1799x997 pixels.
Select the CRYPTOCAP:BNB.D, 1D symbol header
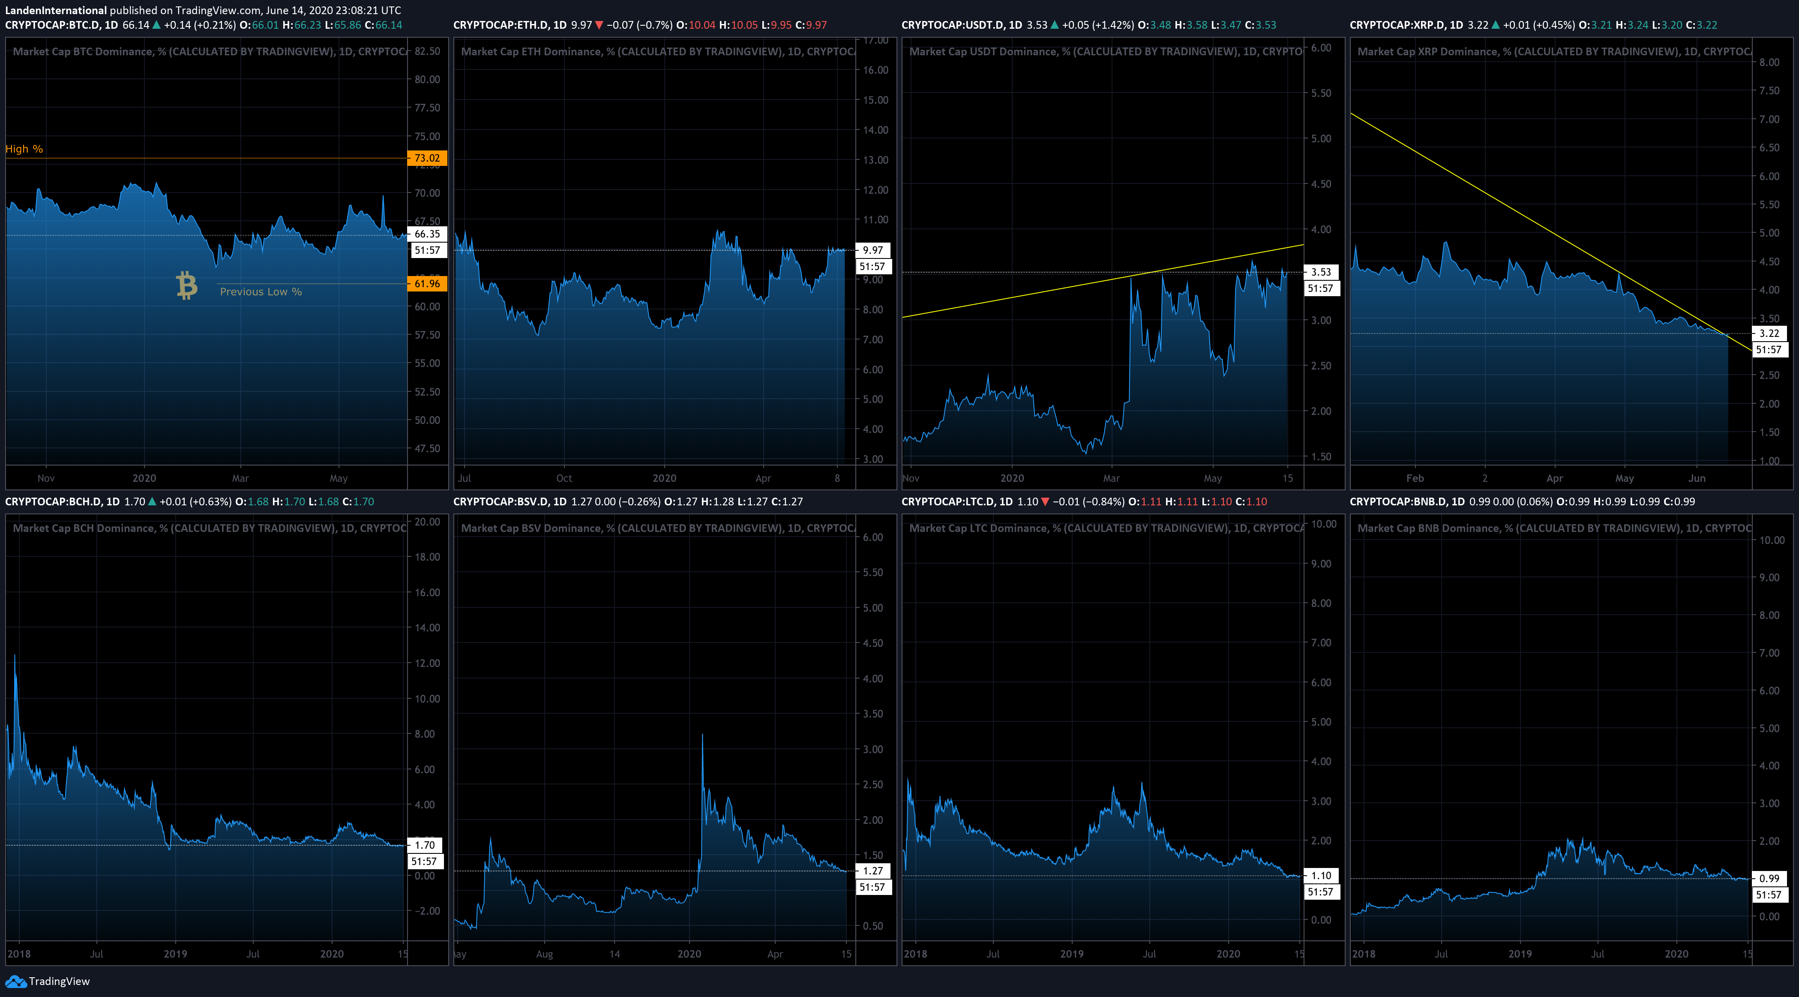point(1407,502)
